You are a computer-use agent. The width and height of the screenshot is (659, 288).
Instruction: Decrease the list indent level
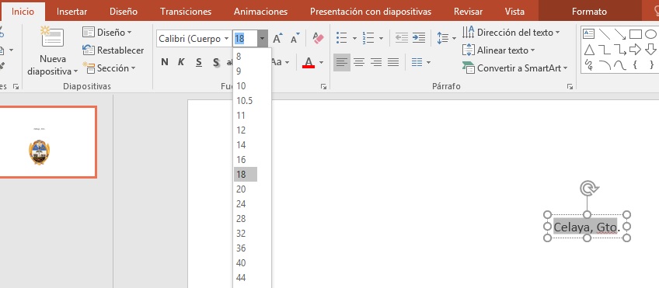click(401, 38)
